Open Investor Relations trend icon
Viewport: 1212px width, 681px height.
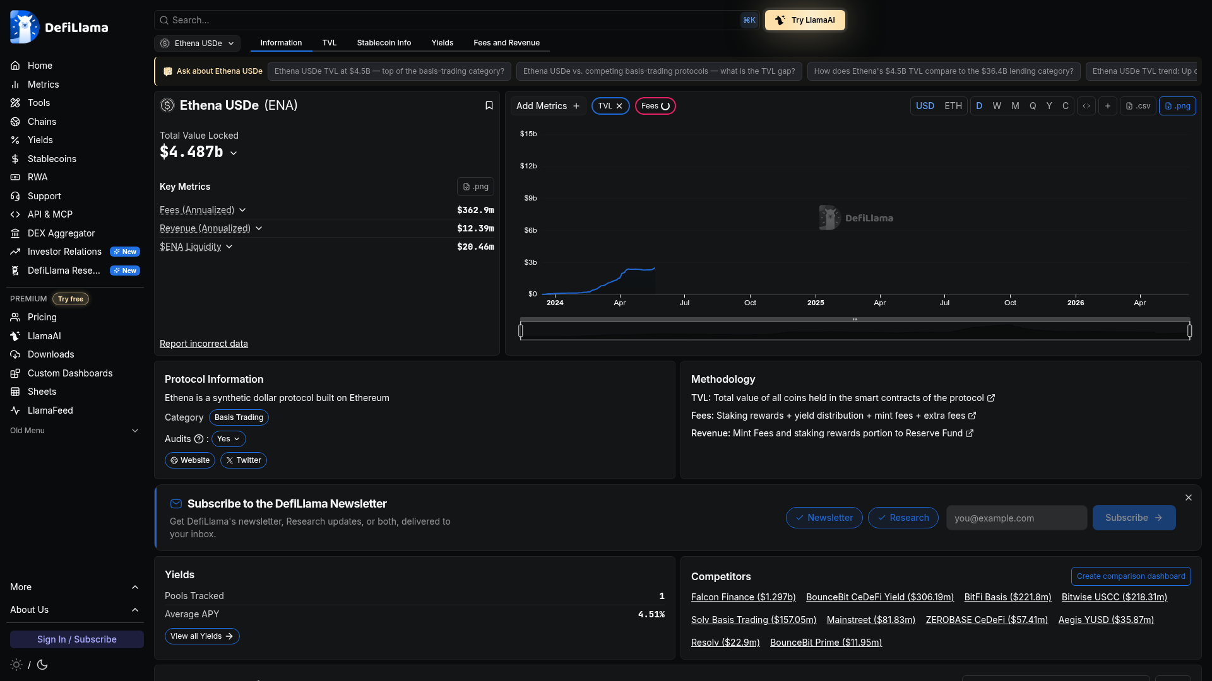coord(15,252)
